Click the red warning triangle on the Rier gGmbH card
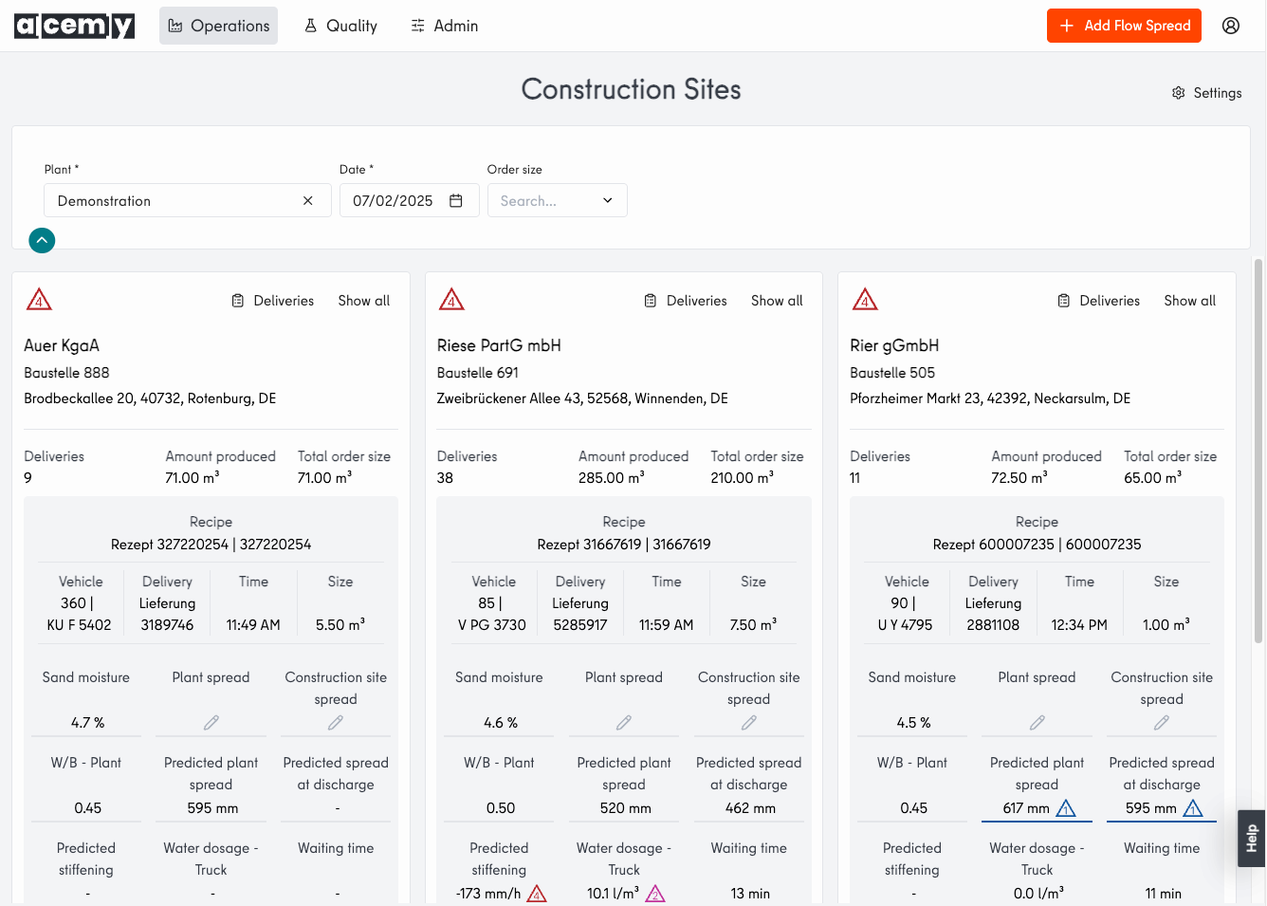 click(865, 300)
